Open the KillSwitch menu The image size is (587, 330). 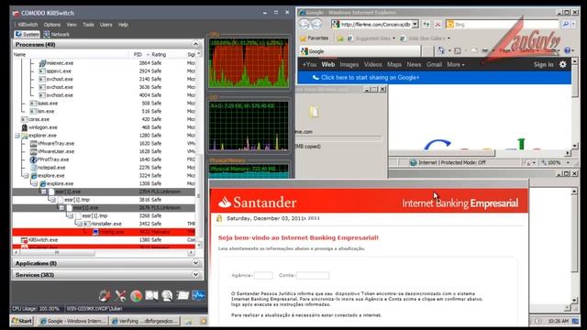tap(28, 25)
